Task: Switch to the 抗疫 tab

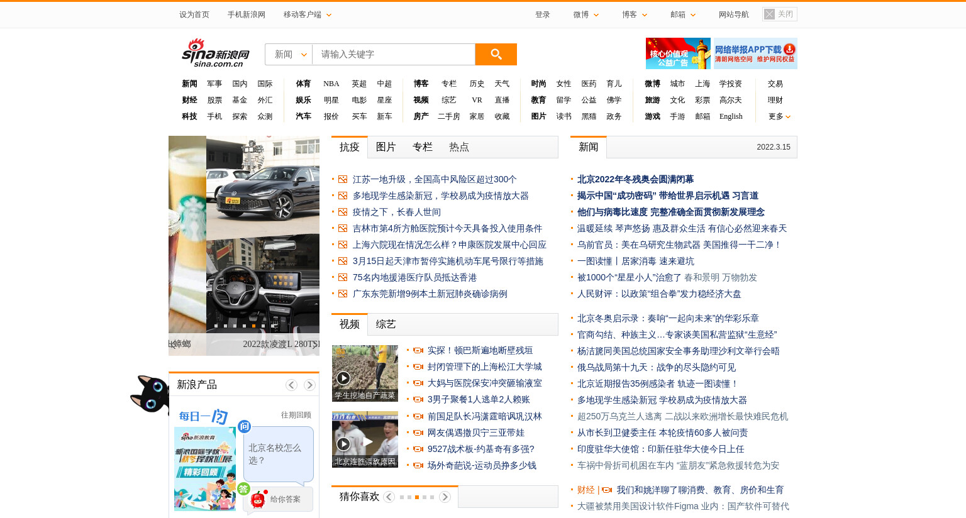Action: coord(350,147)
